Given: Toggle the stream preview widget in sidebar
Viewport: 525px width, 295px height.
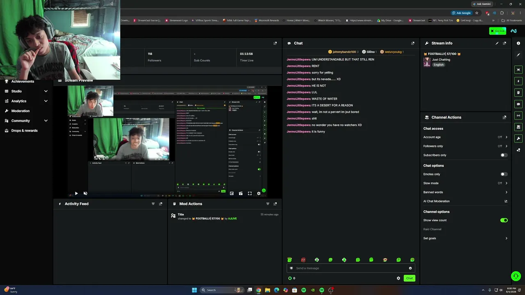Looking at the screenshot, I should (x=518, y=70).
